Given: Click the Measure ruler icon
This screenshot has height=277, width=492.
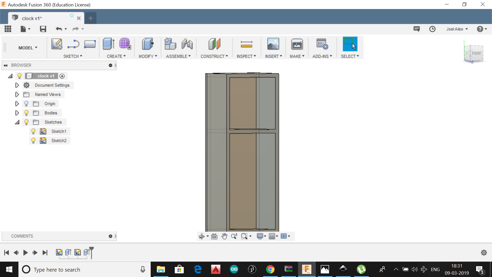Looking at the screenshot, I should pos(246,44).
